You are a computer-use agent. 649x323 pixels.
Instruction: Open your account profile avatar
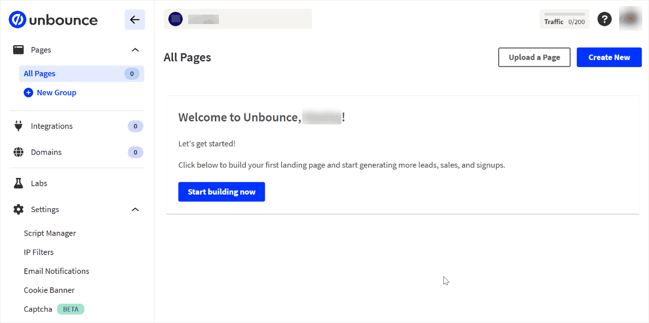[x=630, y=19]
